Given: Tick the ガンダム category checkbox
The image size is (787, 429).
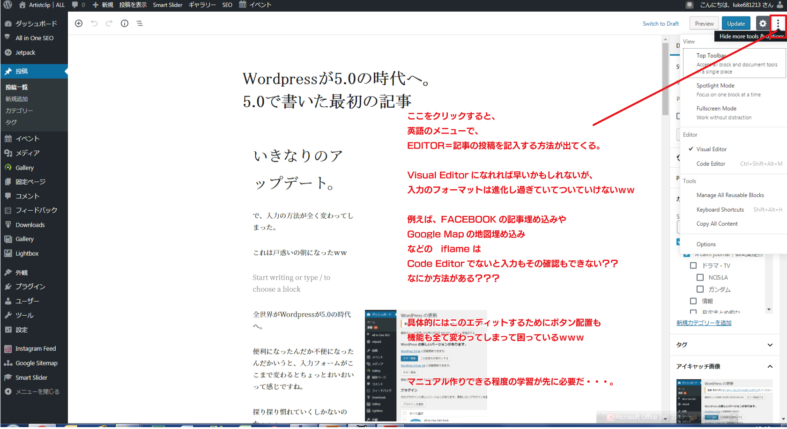Looking at the screenshot, I should 700,289.
